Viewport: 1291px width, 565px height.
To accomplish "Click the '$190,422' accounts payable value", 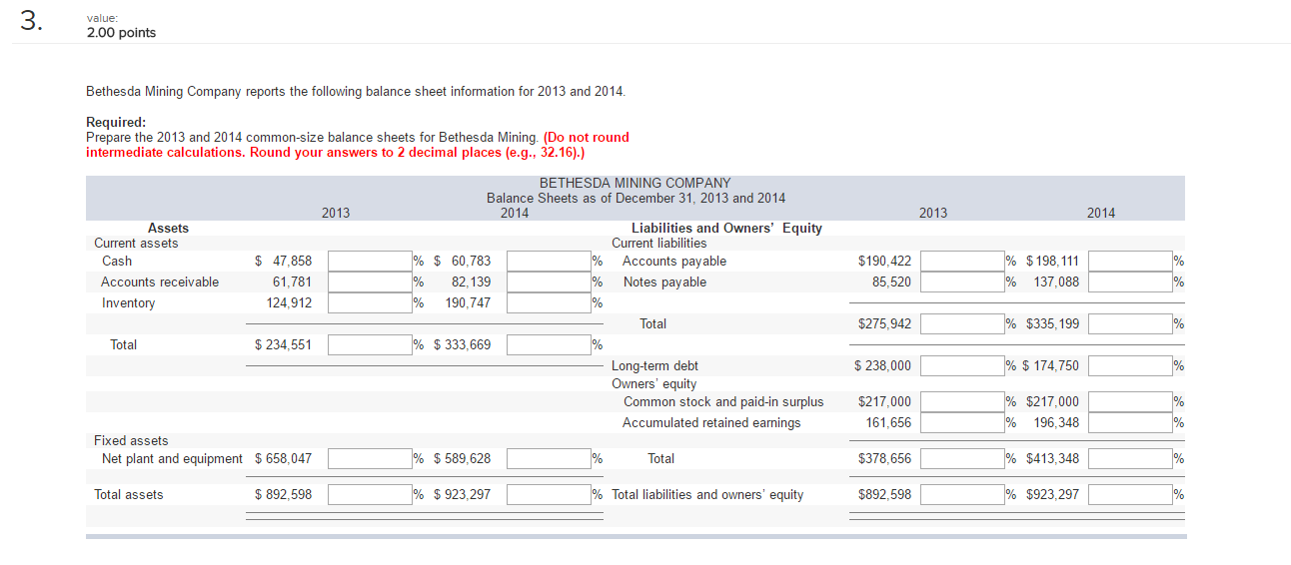I will point(884,262).
